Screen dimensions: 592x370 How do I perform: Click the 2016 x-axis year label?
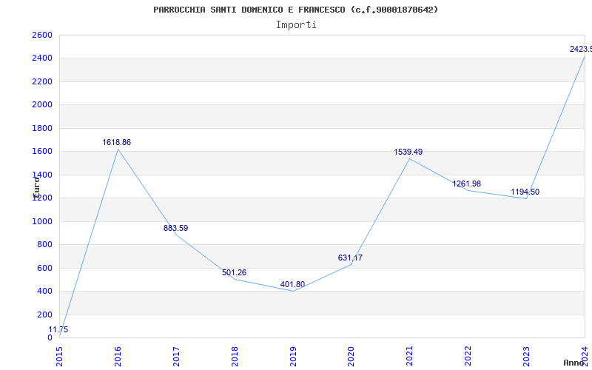(x=118, y=356)
